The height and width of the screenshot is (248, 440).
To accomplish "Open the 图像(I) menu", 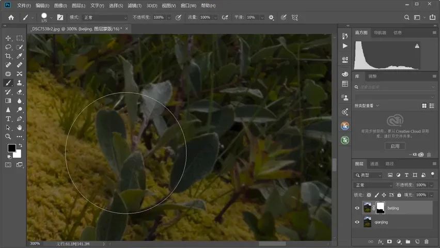I will click(60, 6).
